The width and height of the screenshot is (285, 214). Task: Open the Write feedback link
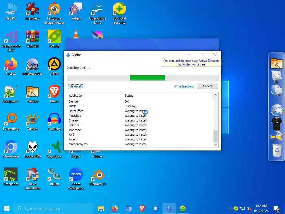point(184,86)
